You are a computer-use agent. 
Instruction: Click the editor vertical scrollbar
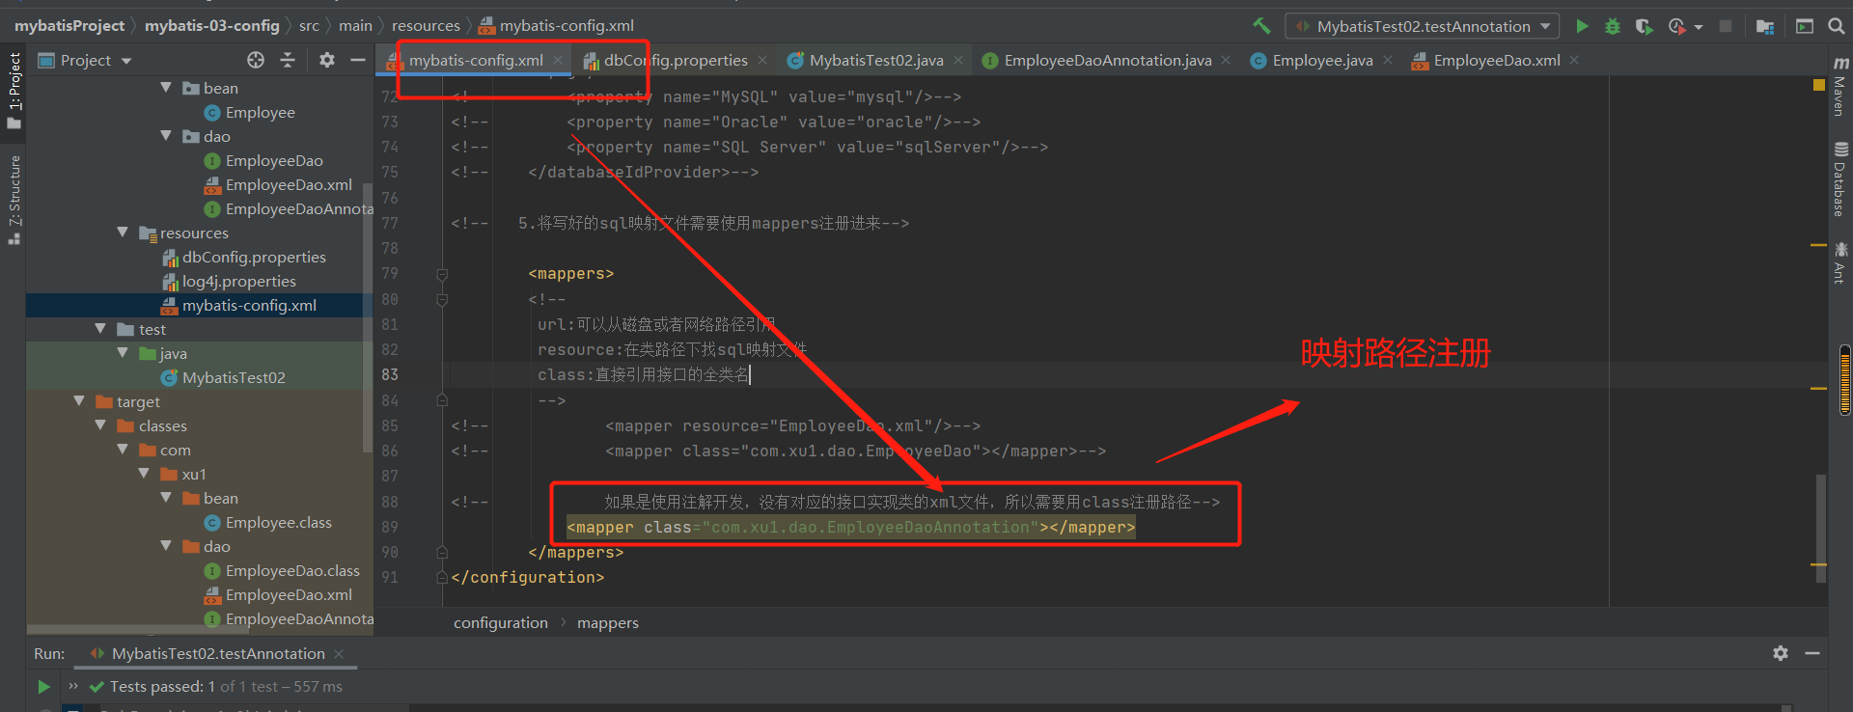tap(1821, 527)
